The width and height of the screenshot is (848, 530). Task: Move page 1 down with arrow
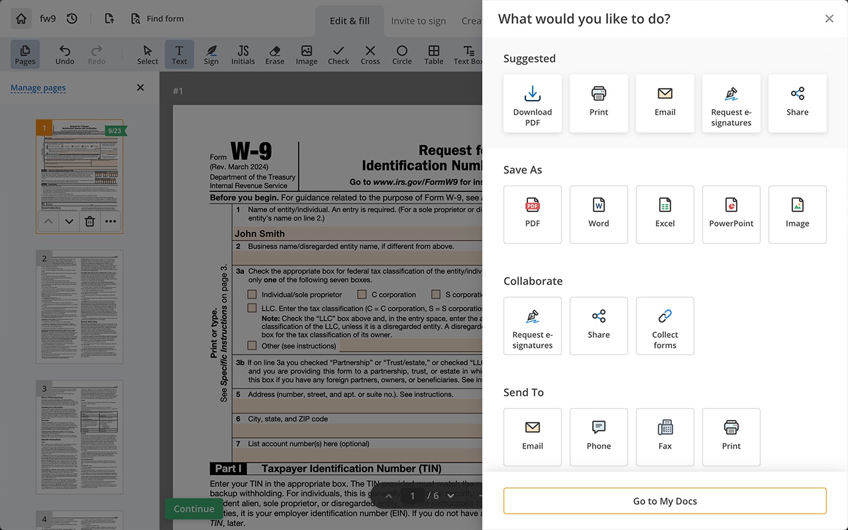coord(69,222)
